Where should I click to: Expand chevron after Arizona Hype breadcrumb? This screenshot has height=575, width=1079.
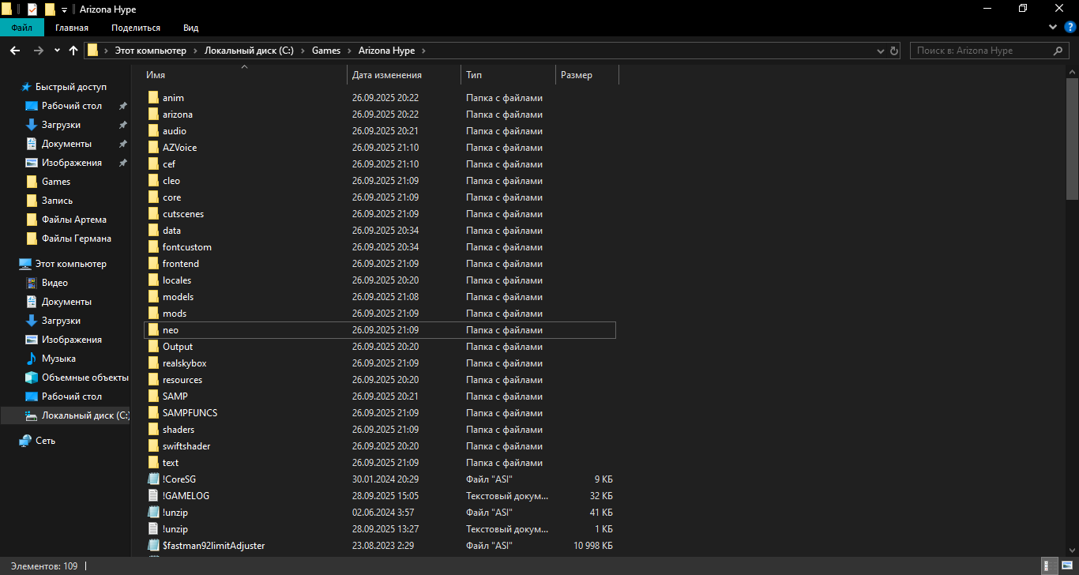423,51
